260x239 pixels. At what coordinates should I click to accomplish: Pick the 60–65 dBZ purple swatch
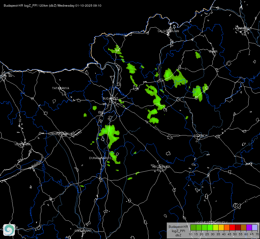coord(249,227)
